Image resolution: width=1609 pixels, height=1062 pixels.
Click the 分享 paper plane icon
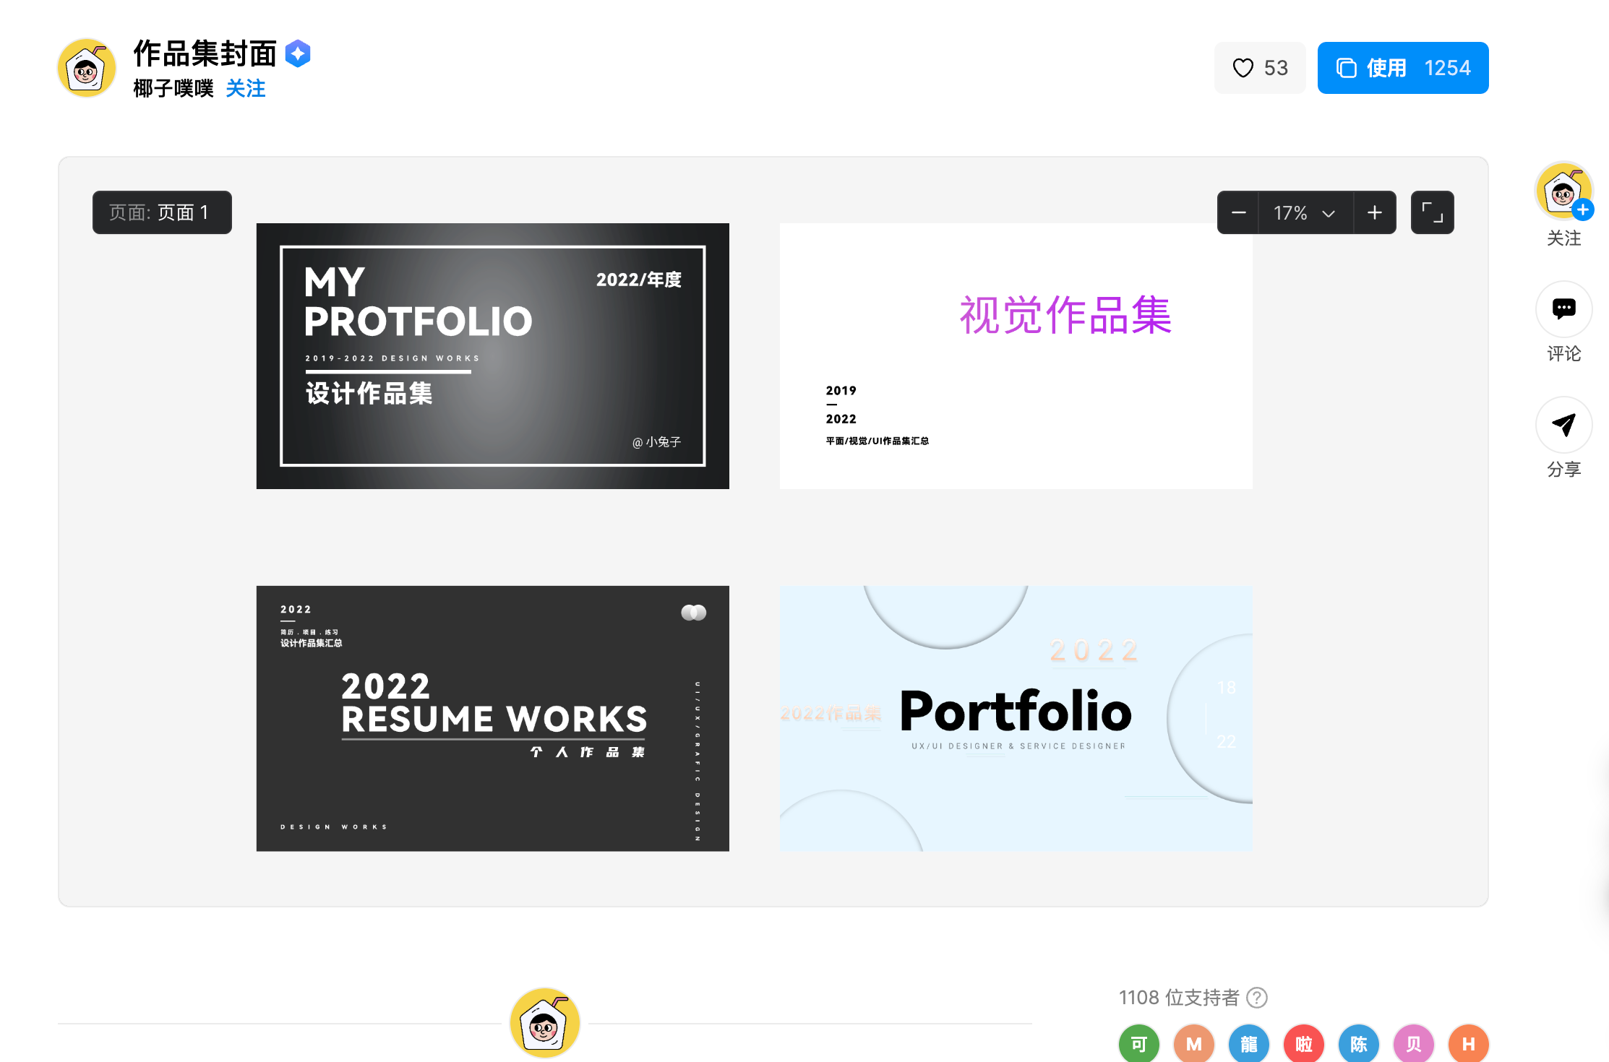[x=1563, y=425]
